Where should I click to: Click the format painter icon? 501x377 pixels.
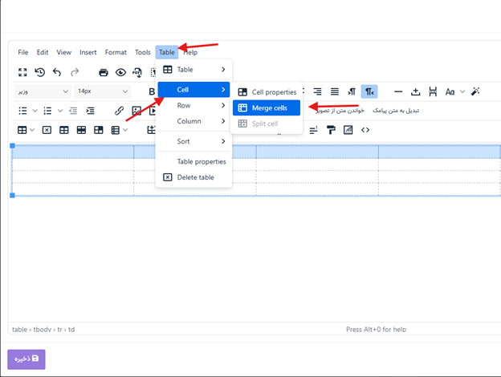click(330, 130)
